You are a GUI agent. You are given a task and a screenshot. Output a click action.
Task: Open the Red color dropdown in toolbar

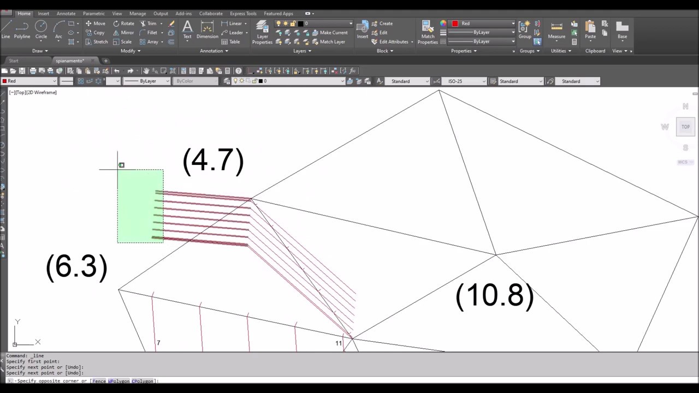(29, 81)
